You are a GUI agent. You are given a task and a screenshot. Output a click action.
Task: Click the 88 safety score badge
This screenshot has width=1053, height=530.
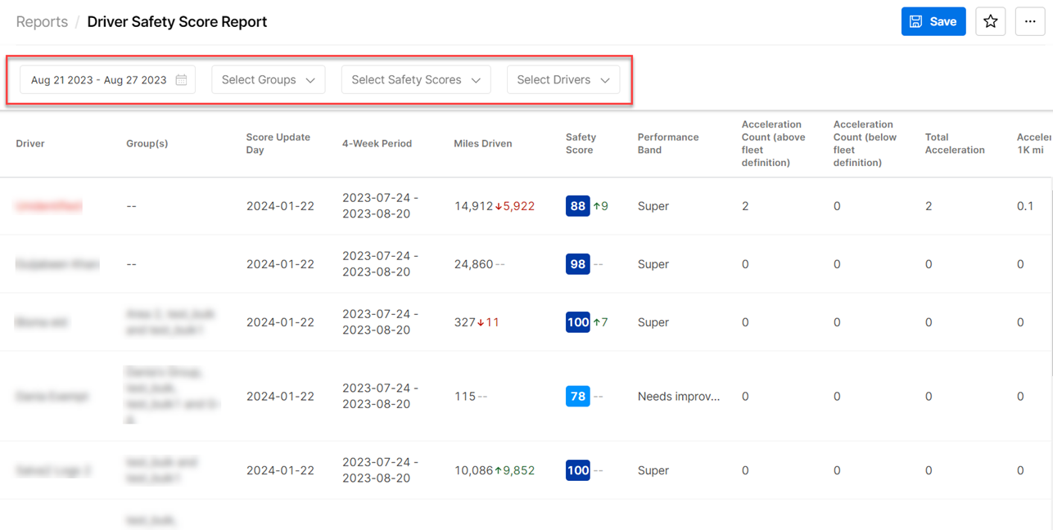[577, 206]
